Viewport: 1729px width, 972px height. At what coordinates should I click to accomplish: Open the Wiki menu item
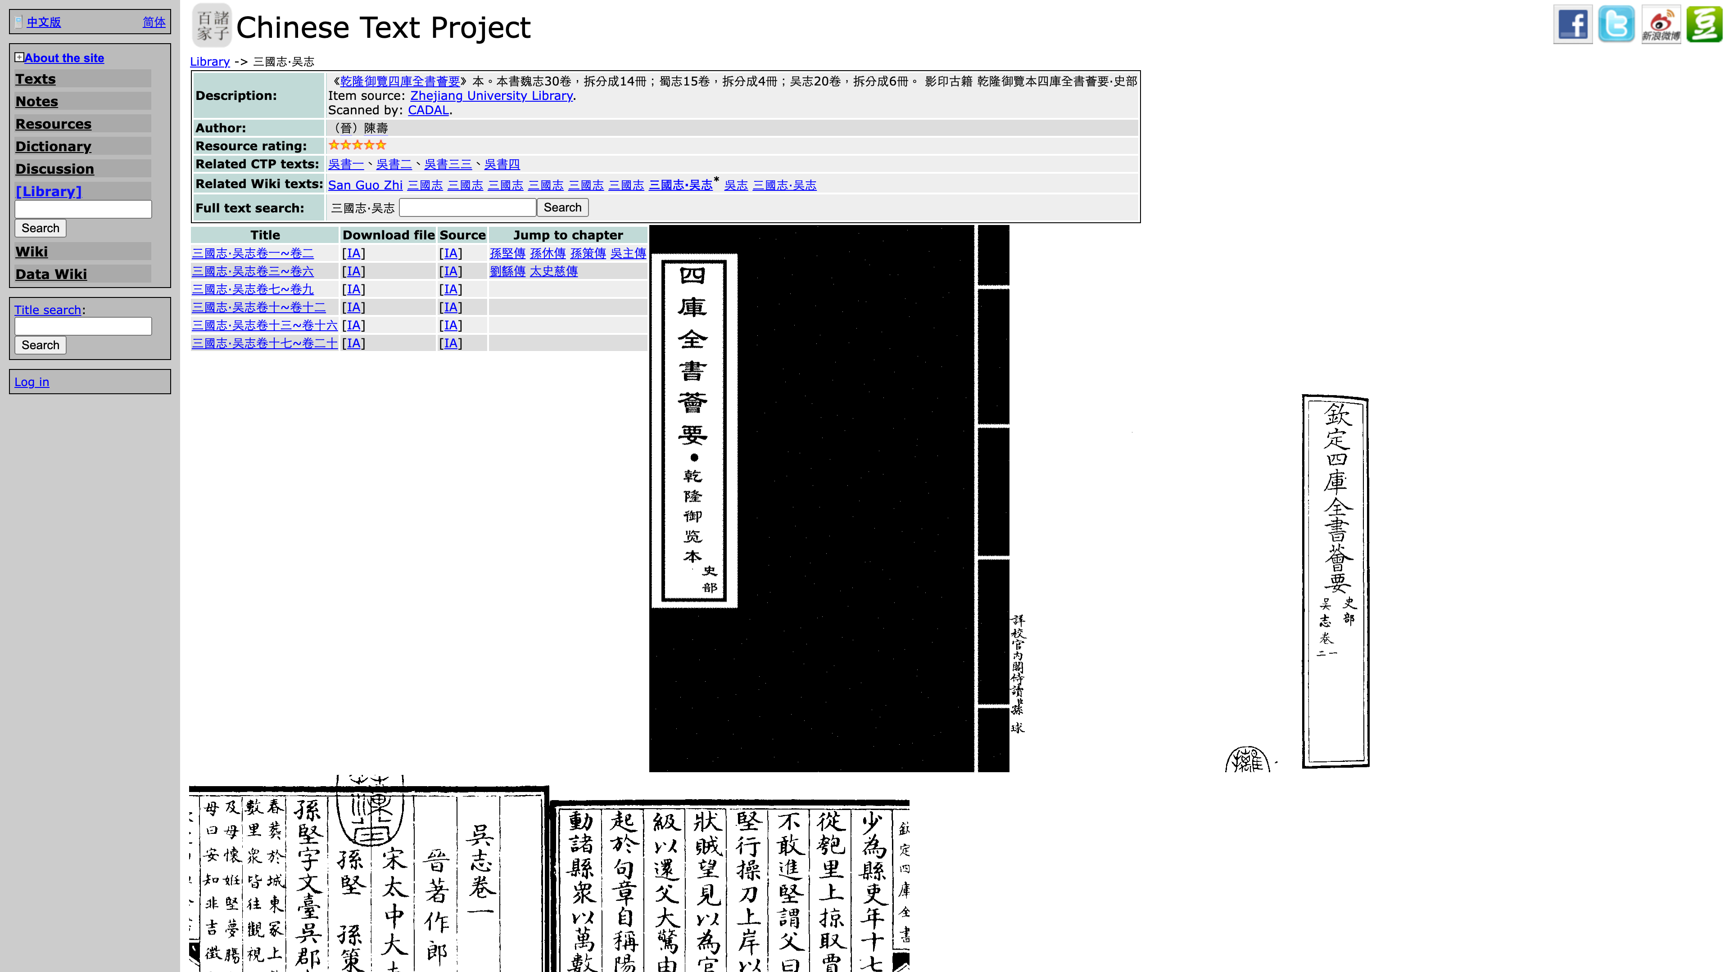(32, 252)
